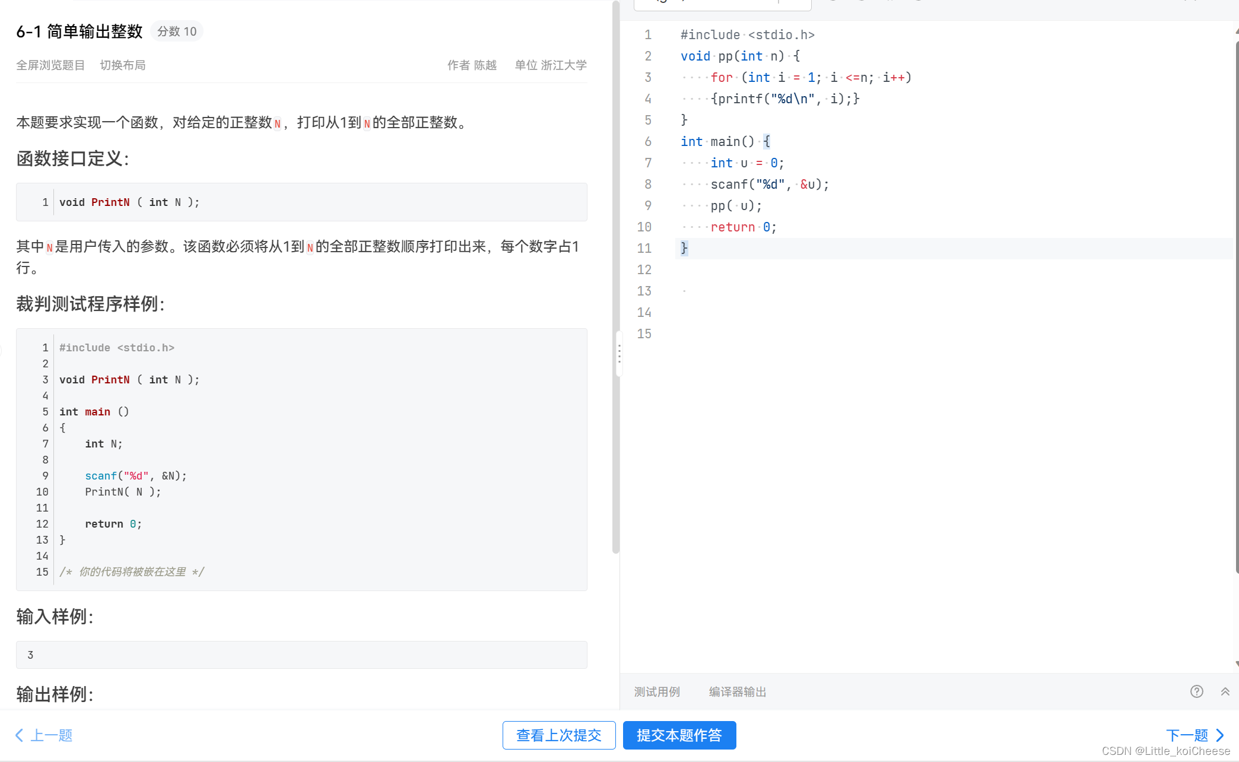Open the language selector dropdown above the editor
1239x762 pixels.
click(723, 4)
